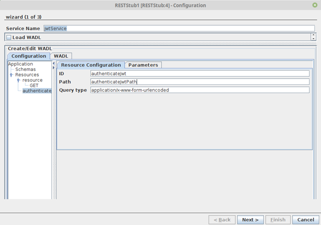Enable the Load WADL checkbox

click(x=9, y=37)
